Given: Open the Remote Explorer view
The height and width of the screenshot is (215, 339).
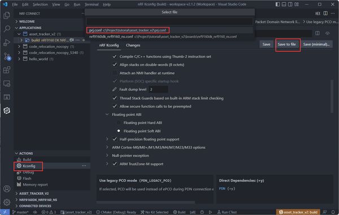Looking at the screenshot, I should click(7, 84).
